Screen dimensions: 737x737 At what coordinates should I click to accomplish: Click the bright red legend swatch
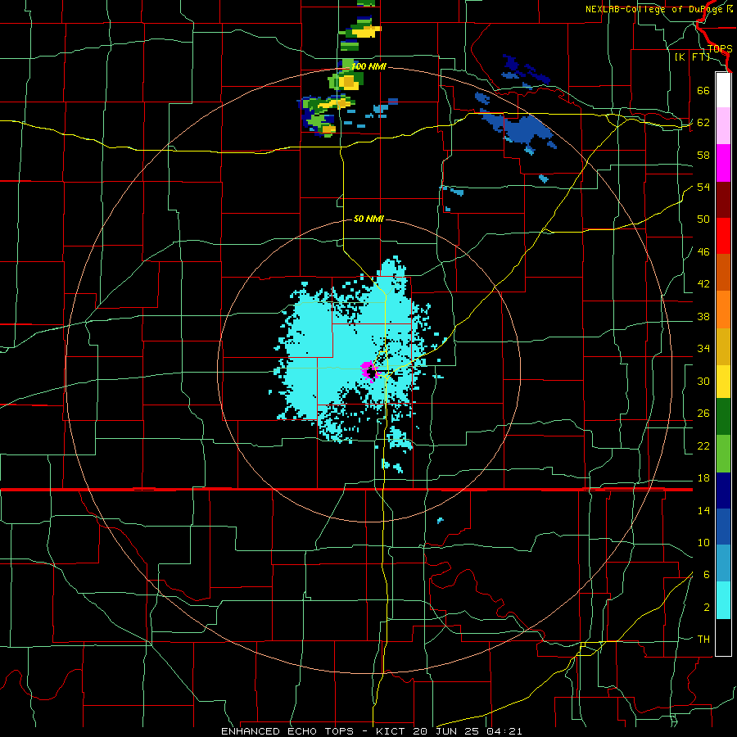click(723, 236)
